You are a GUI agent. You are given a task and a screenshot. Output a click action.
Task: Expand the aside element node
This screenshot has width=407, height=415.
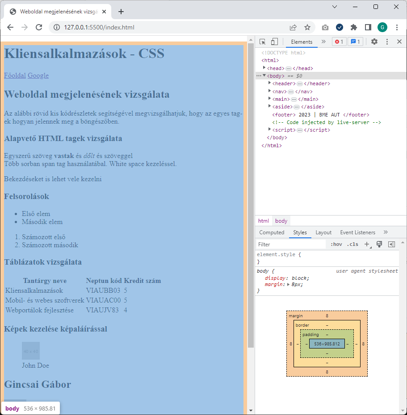(269, 106)
